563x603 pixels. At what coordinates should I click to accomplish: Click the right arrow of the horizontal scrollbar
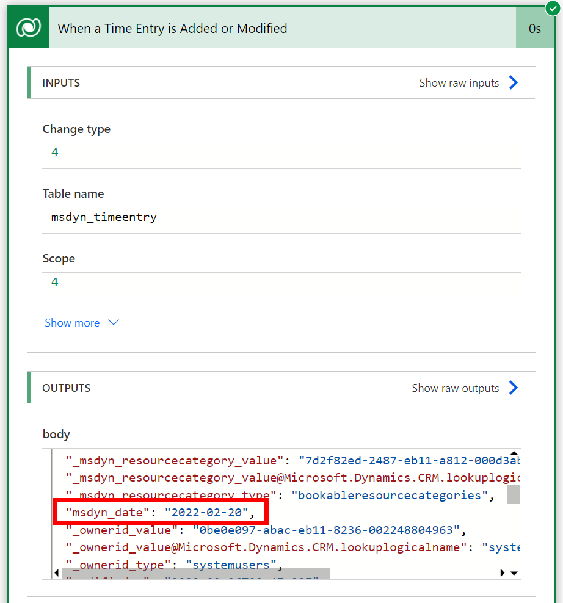(503, 572)
